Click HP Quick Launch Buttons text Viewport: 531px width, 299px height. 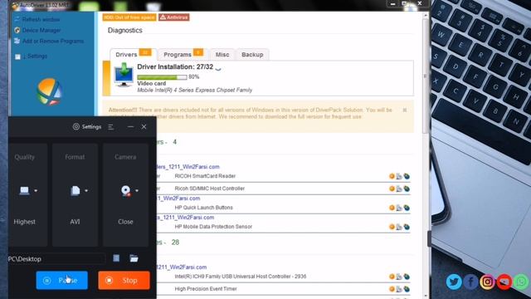pos(204,208)
